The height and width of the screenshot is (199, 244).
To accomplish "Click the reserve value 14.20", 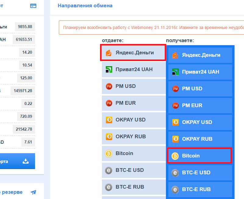I will click(x=27, y=52).
